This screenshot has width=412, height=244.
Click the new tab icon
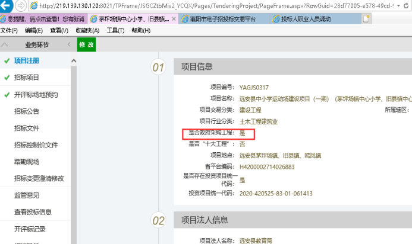(367, 19)
